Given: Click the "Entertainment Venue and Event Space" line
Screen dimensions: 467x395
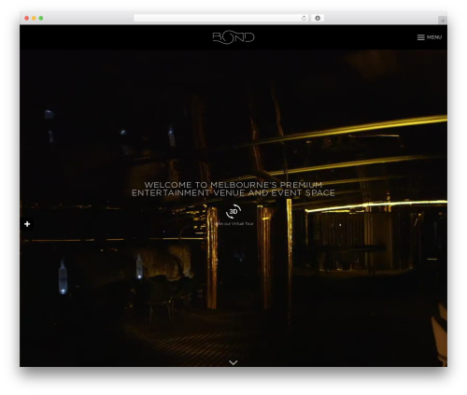Looking at the screenshot, I should tap(233, 193).
